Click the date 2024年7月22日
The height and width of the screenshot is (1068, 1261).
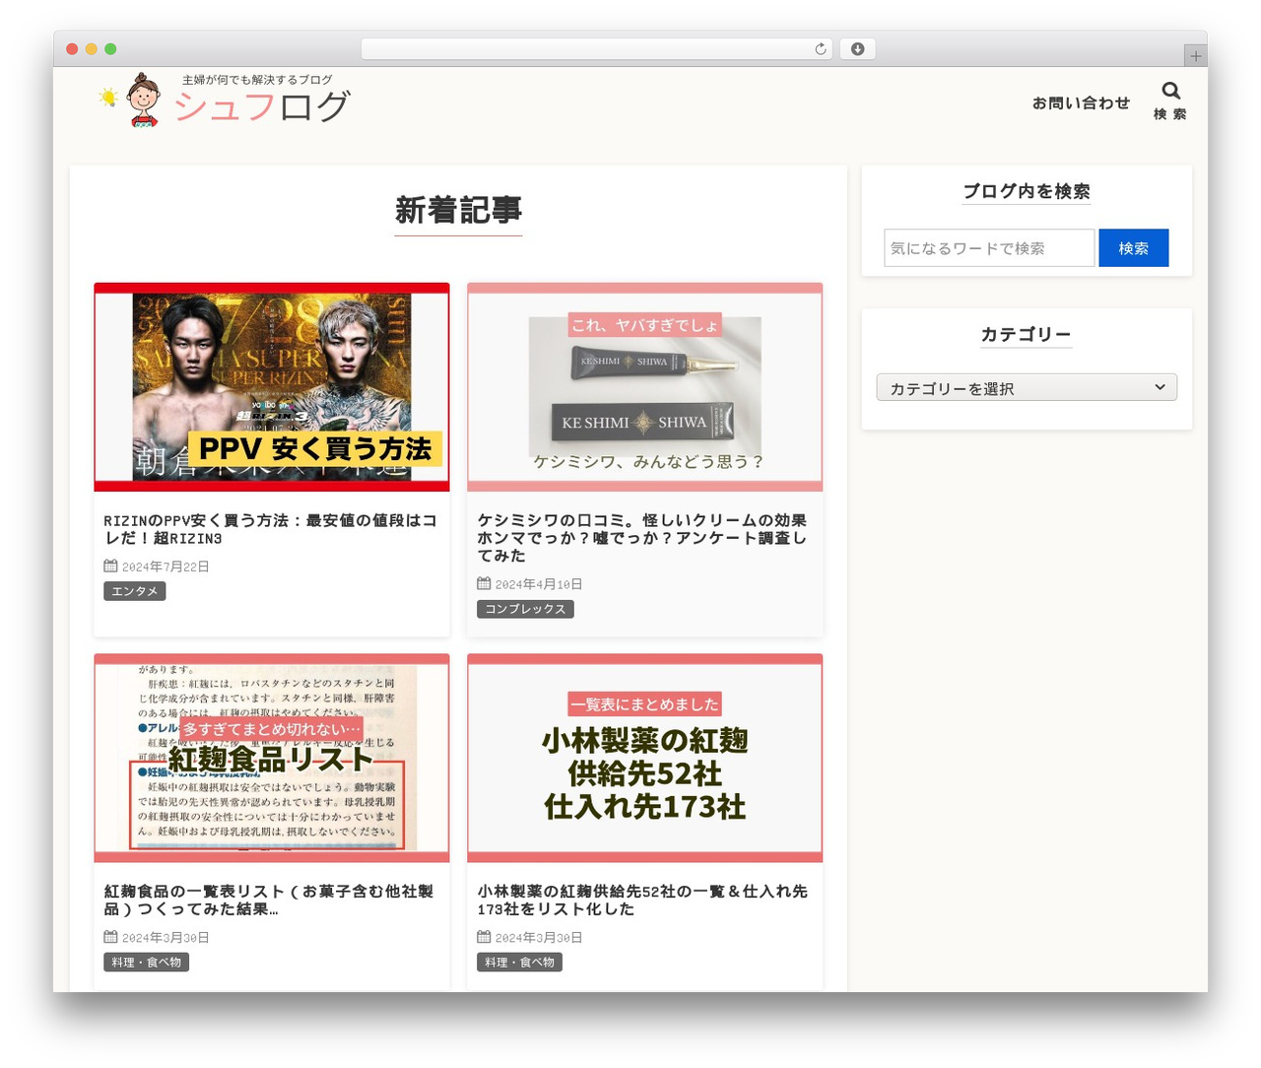(x=166, y=567)
